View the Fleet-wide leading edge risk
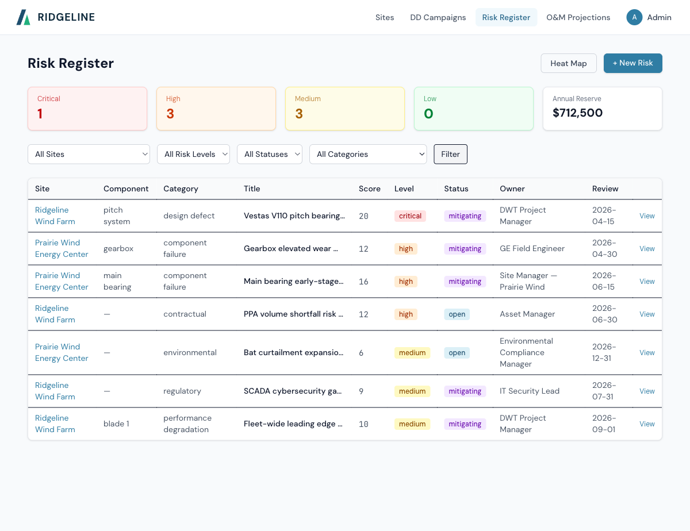Image resolution: width=690 pixels, height=531 pixels. [646, 424]
